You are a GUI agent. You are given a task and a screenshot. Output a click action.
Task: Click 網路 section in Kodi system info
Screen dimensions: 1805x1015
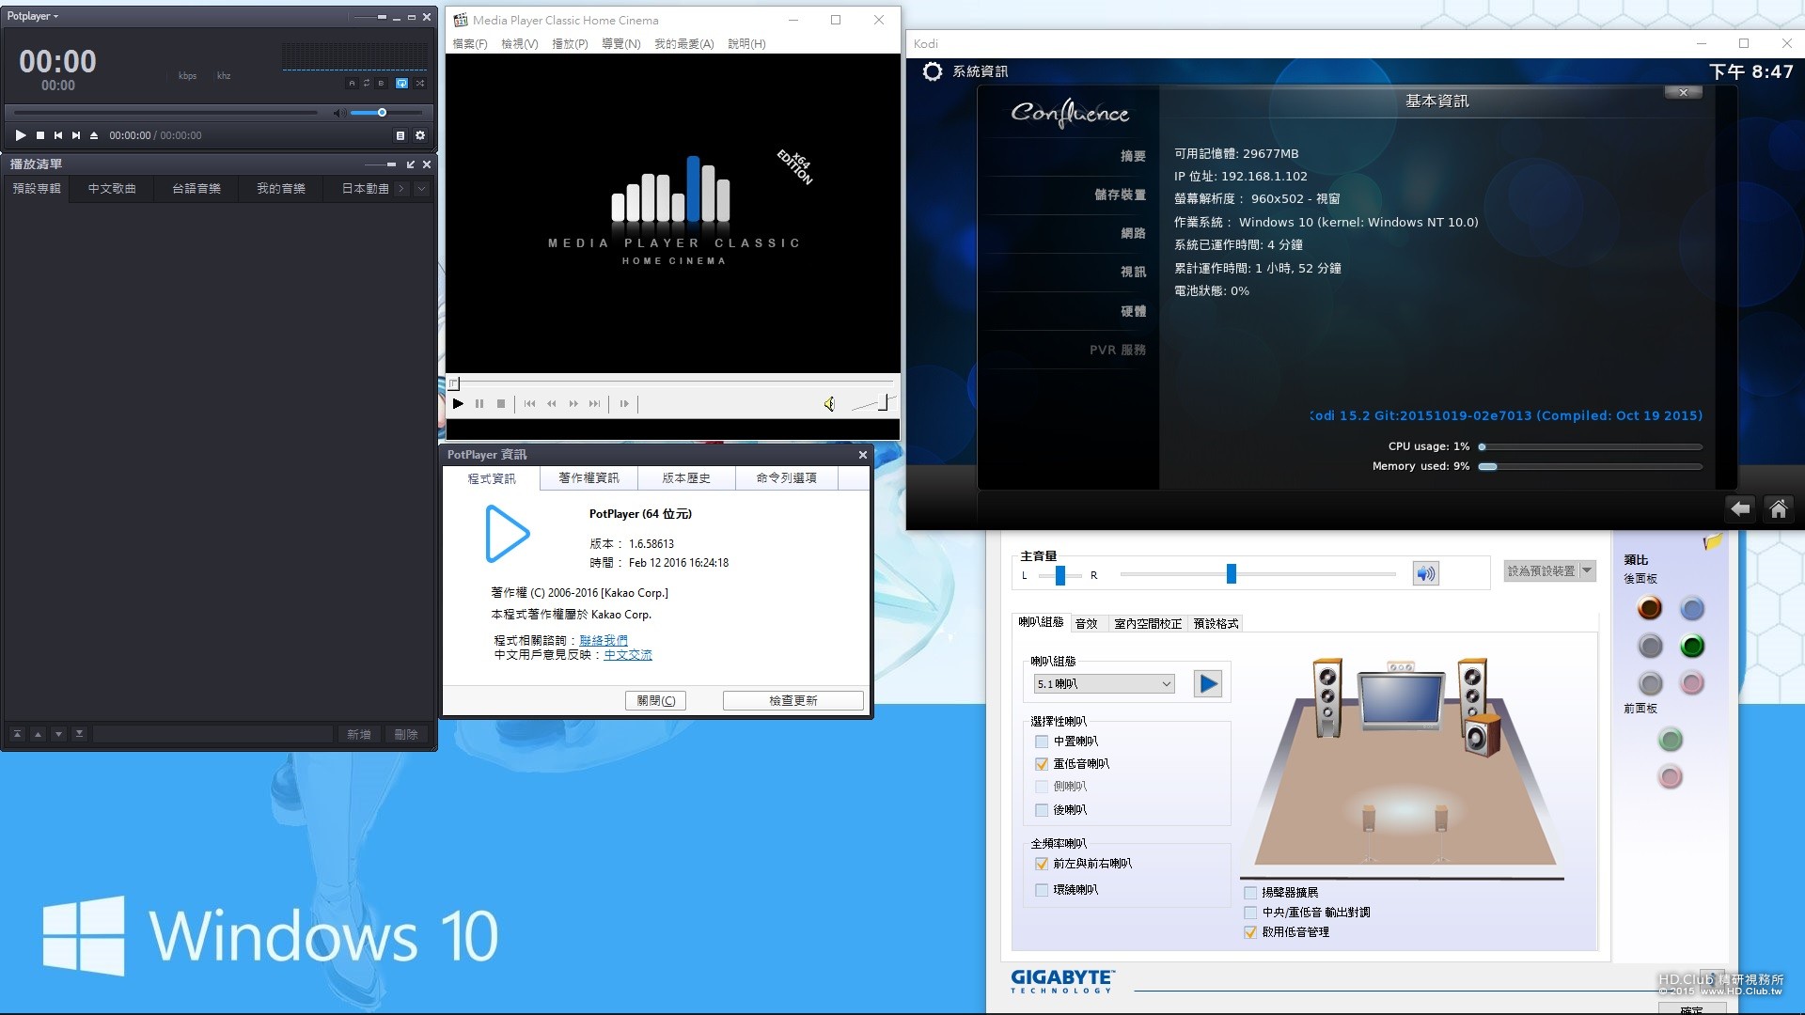point(1127,232)
